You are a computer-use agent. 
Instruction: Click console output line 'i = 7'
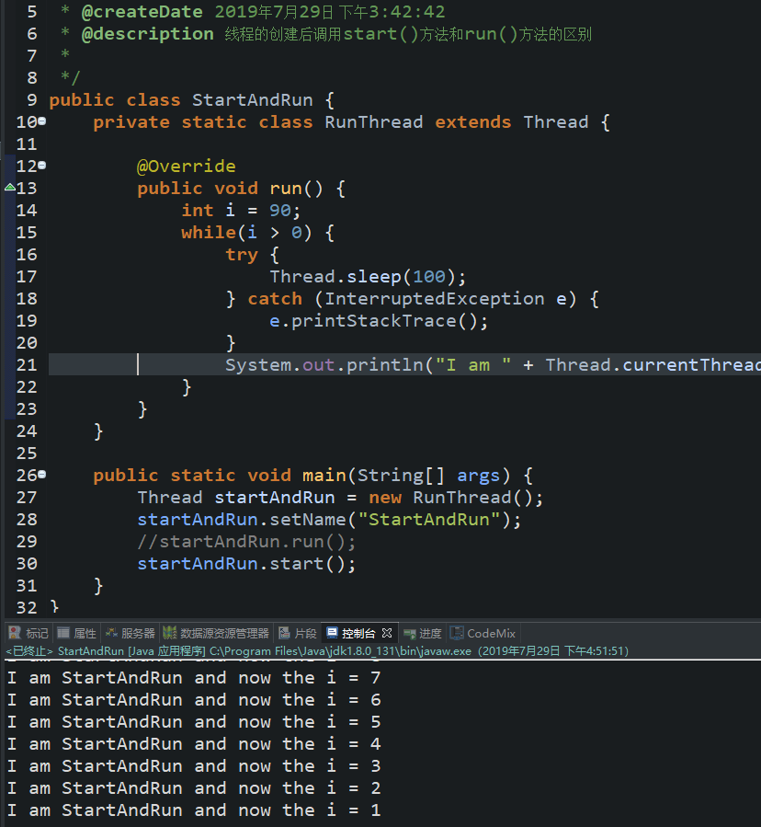[193, 678]
